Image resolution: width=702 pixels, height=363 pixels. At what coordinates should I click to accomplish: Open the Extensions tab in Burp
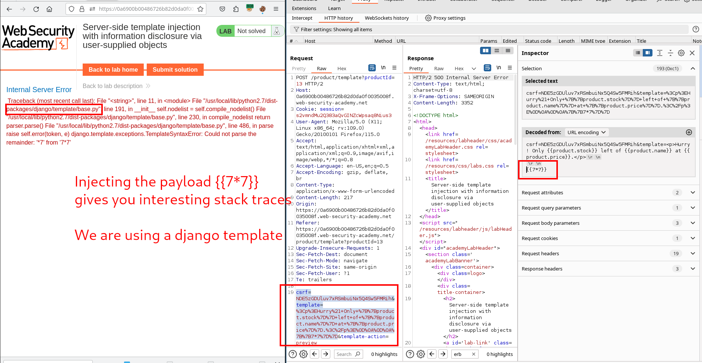(304, 8)
